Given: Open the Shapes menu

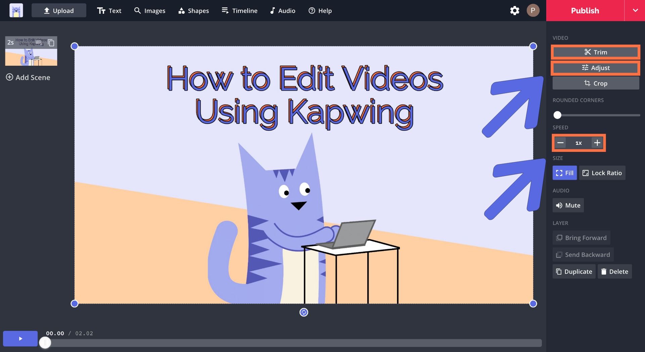Looking at the screenshot, I should (x=193, y=11).
